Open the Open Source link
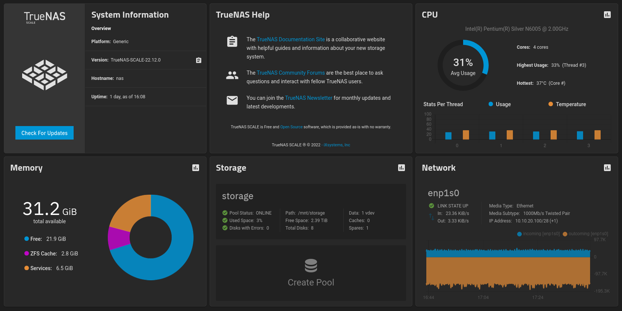 (291, 127)
